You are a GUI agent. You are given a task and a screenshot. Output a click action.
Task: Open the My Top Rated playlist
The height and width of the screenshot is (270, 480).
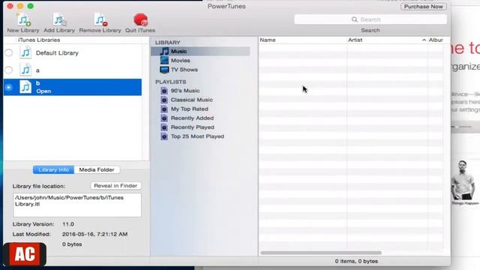click(x=190, y=109)
